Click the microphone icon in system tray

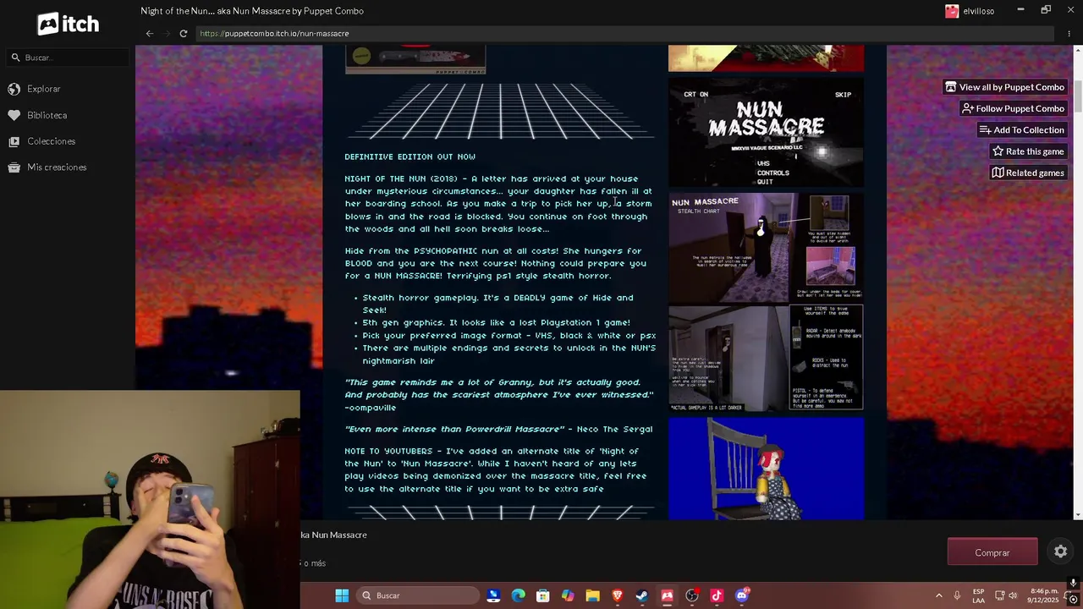tap(957, 595)
